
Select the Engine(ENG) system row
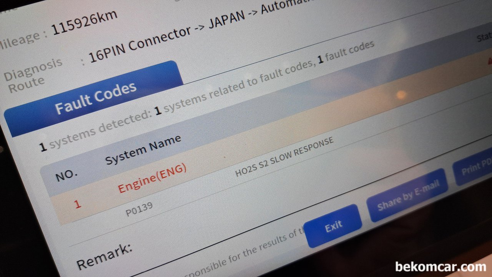(x=152, y=178)
